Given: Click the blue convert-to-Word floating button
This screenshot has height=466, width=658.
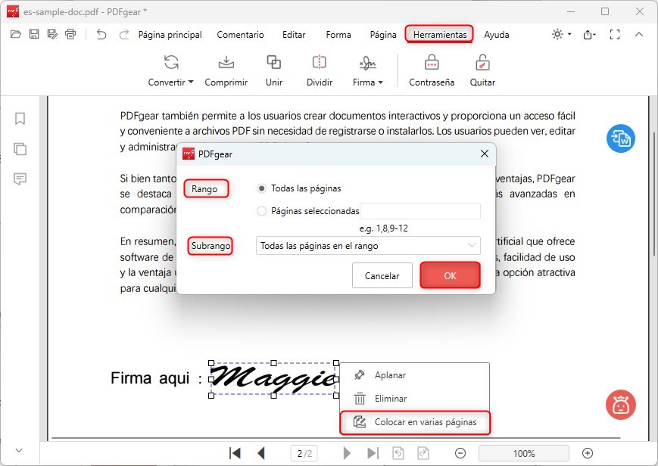Looking at the screenshot, I should (621, 138).
